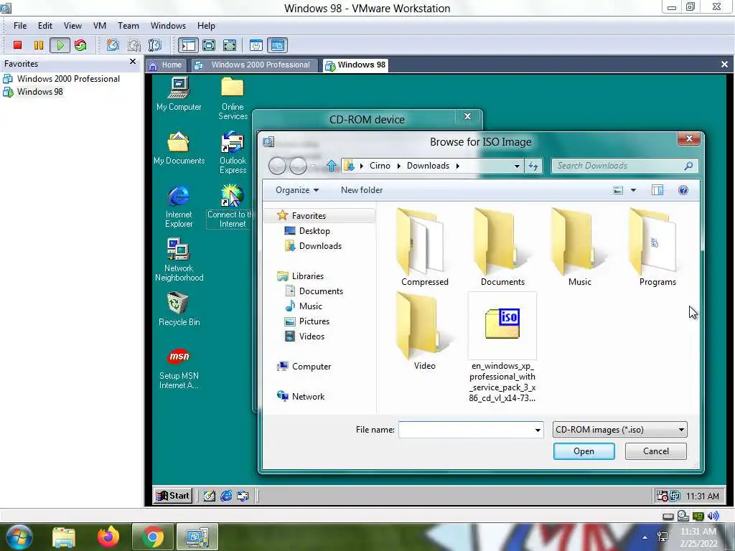The height and width of the screenshot is (551, 735).
Task: Click the Chrome icon in Windows taskbar
Action: point(153,537)
